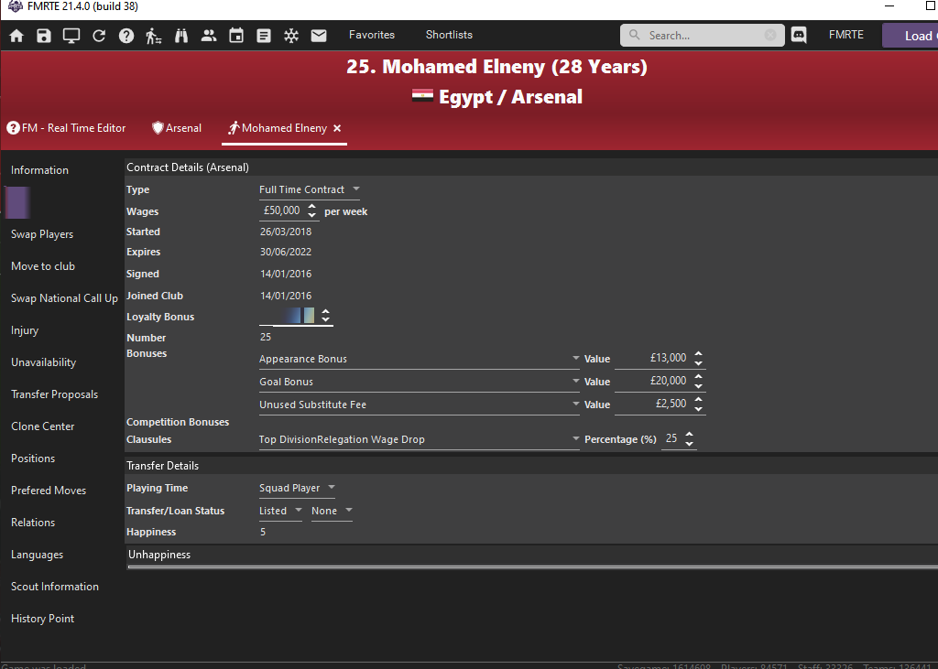Open Shortlists menu
The image size is (938, 669).
pyautogui.click(x=449, y=35)
